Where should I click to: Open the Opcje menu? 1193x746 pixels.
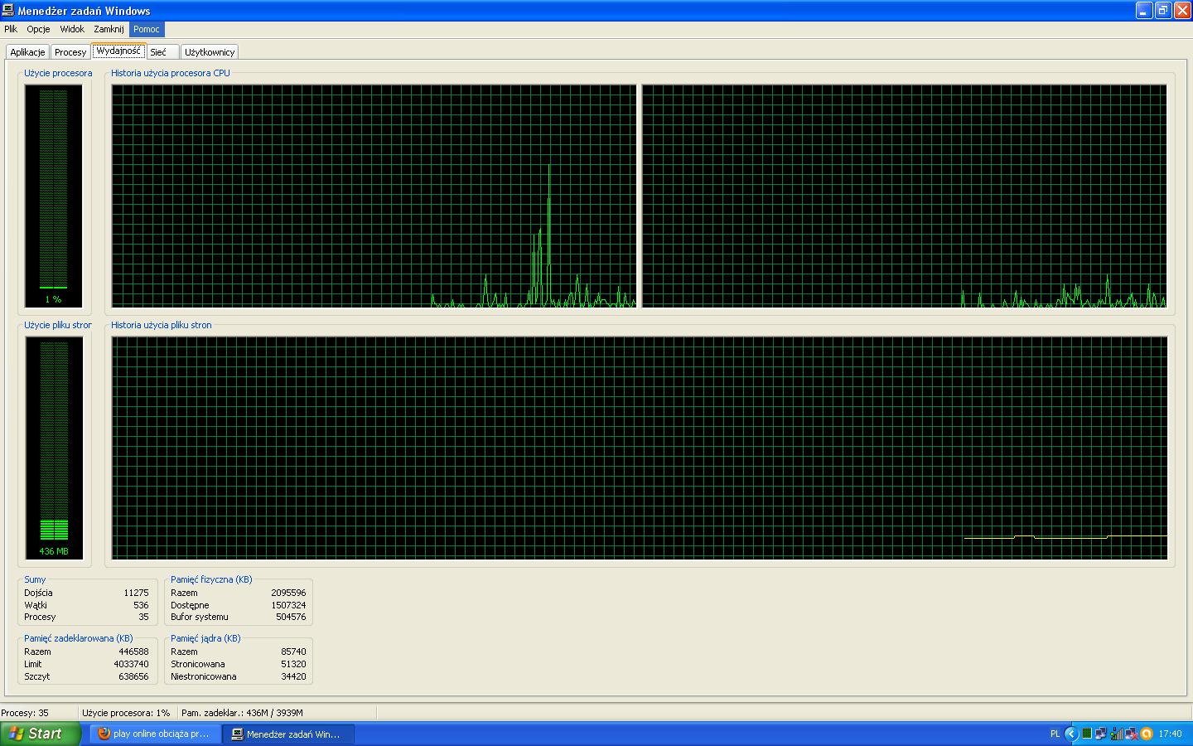38,29
